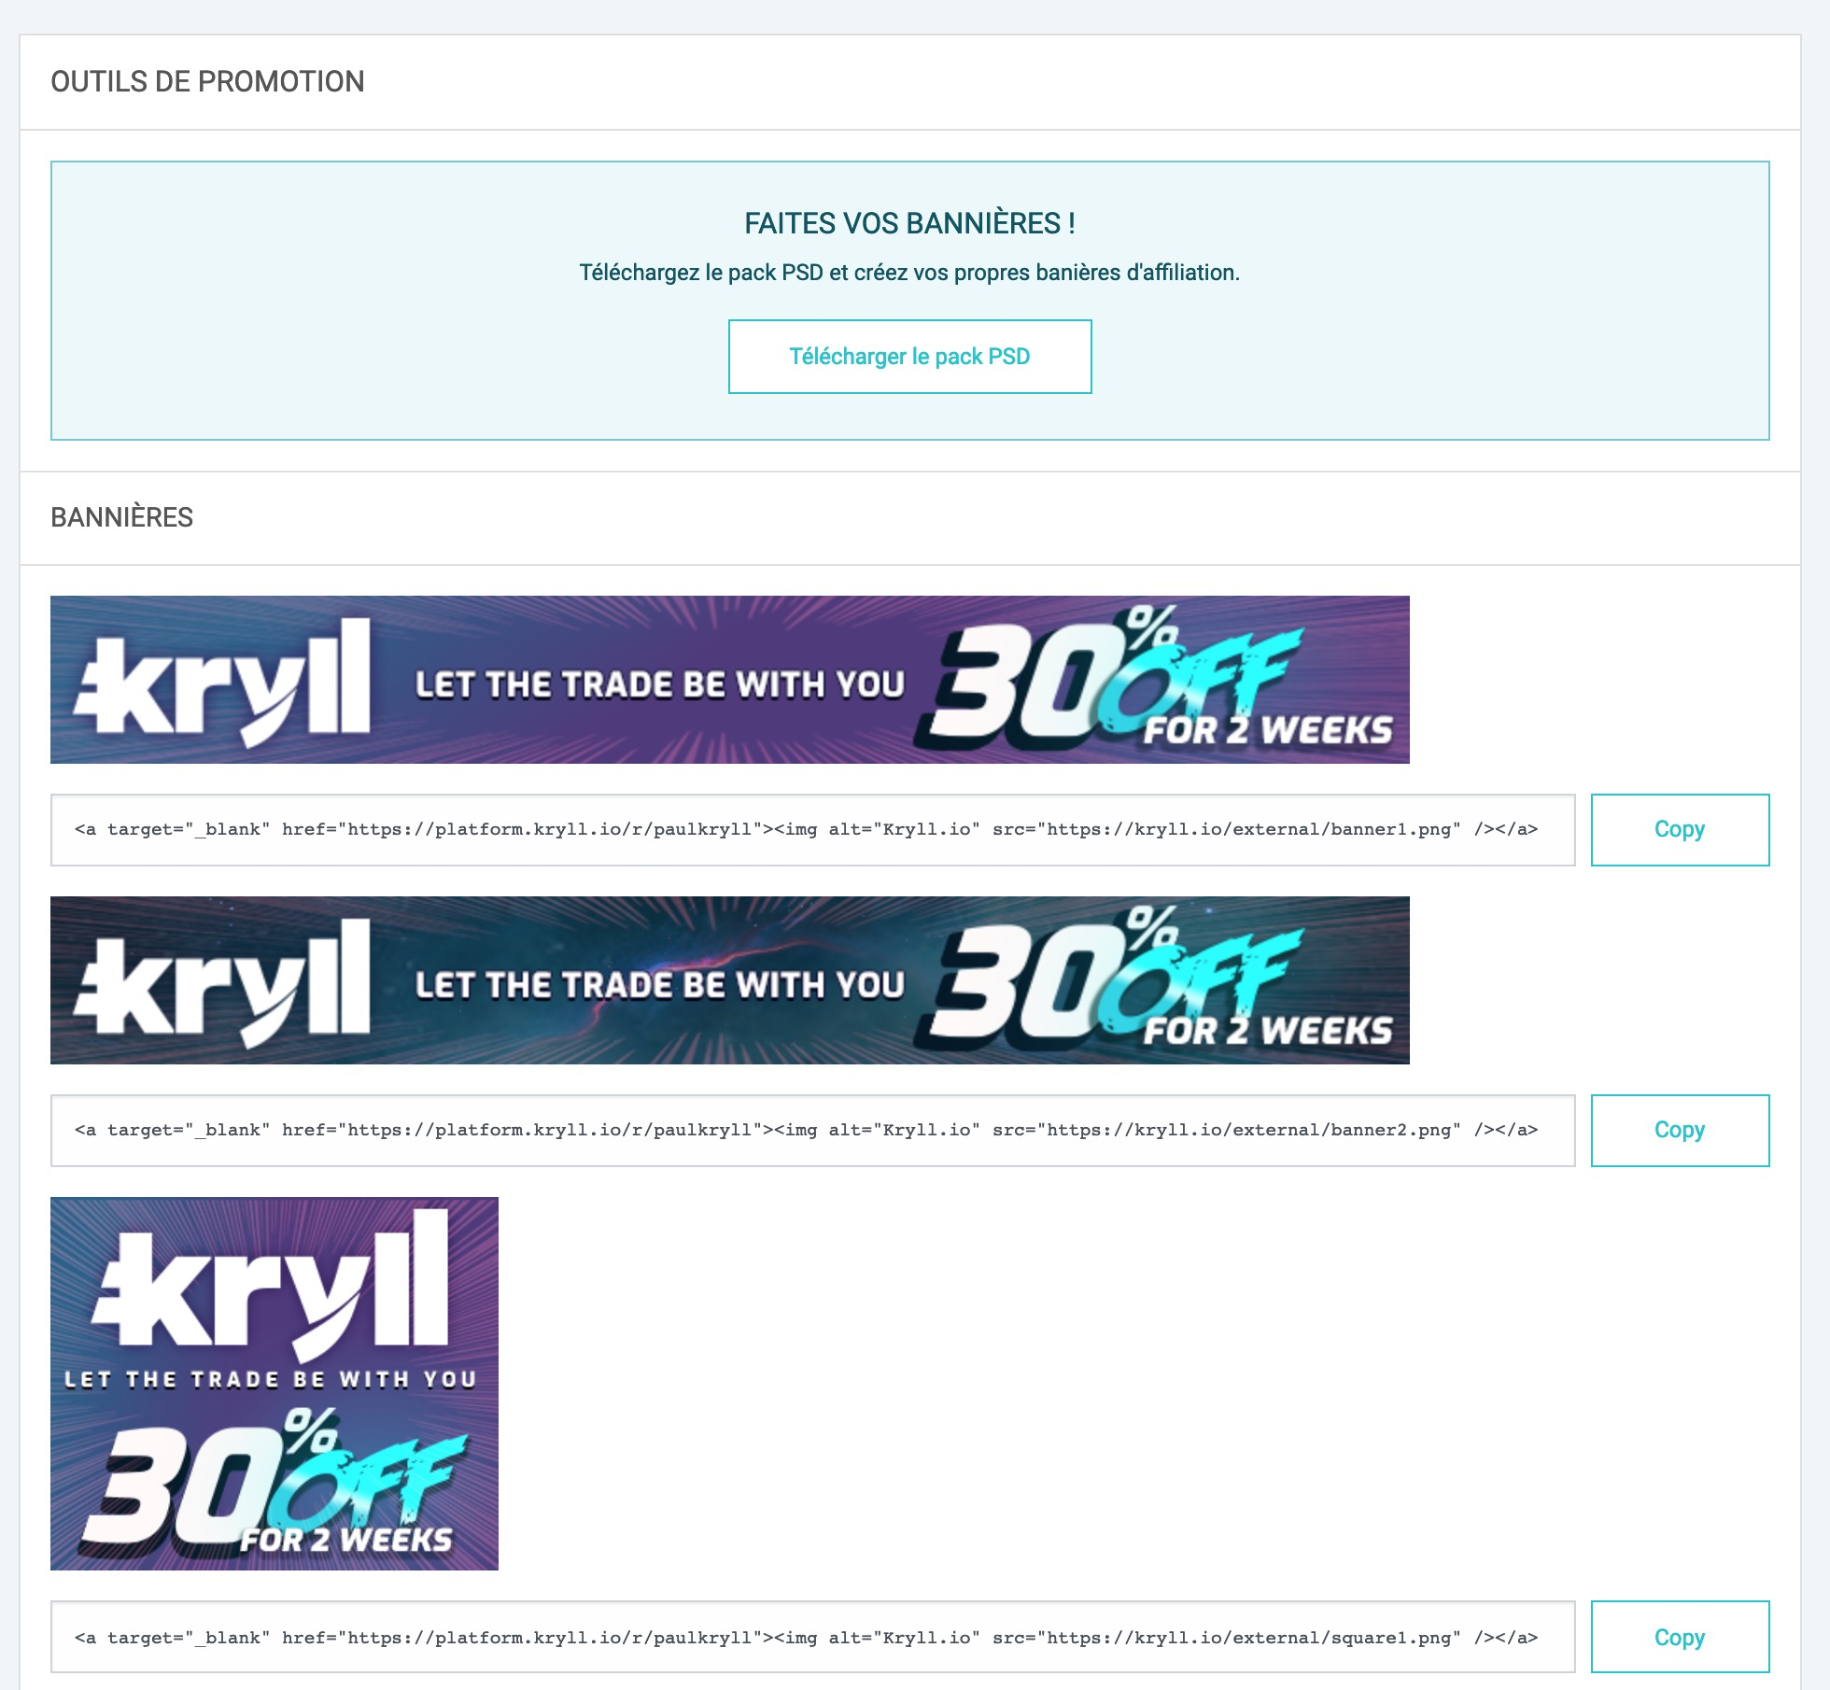Open the dark blue galaxy Kryll banner
Screen dimensions: 1830x1690
pos(730,980)
